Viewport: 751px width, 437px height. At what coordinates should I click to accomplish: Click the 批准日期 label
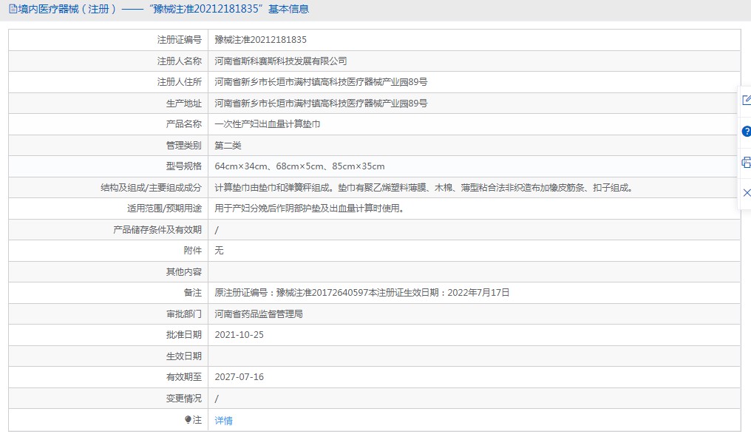click(x=184, y=335)
